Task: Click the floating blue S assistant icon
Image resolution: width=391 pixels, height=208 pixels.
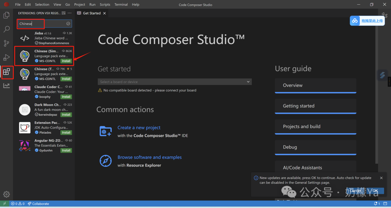Action: click(x=382, y=75)
